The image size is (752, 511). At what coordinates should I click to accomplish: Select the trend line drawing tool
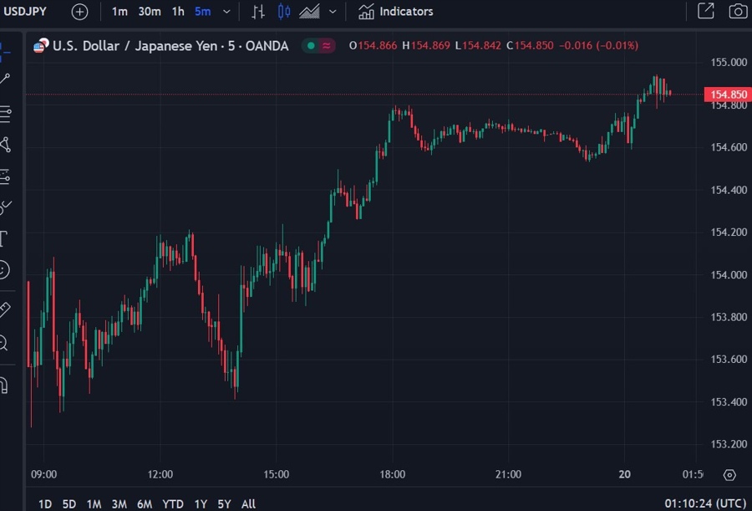pos(5,79)
